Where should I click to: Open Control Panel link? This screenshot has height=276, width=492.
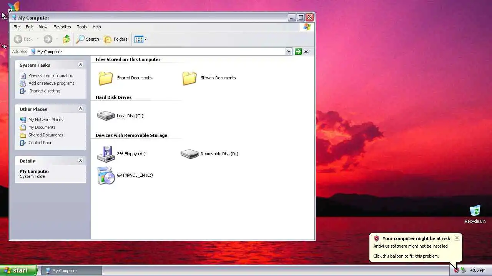(x=41, y=143)
